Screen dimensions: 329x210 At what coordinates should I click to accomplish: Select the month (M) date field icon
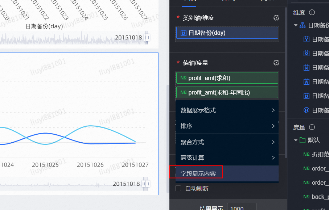307,68
